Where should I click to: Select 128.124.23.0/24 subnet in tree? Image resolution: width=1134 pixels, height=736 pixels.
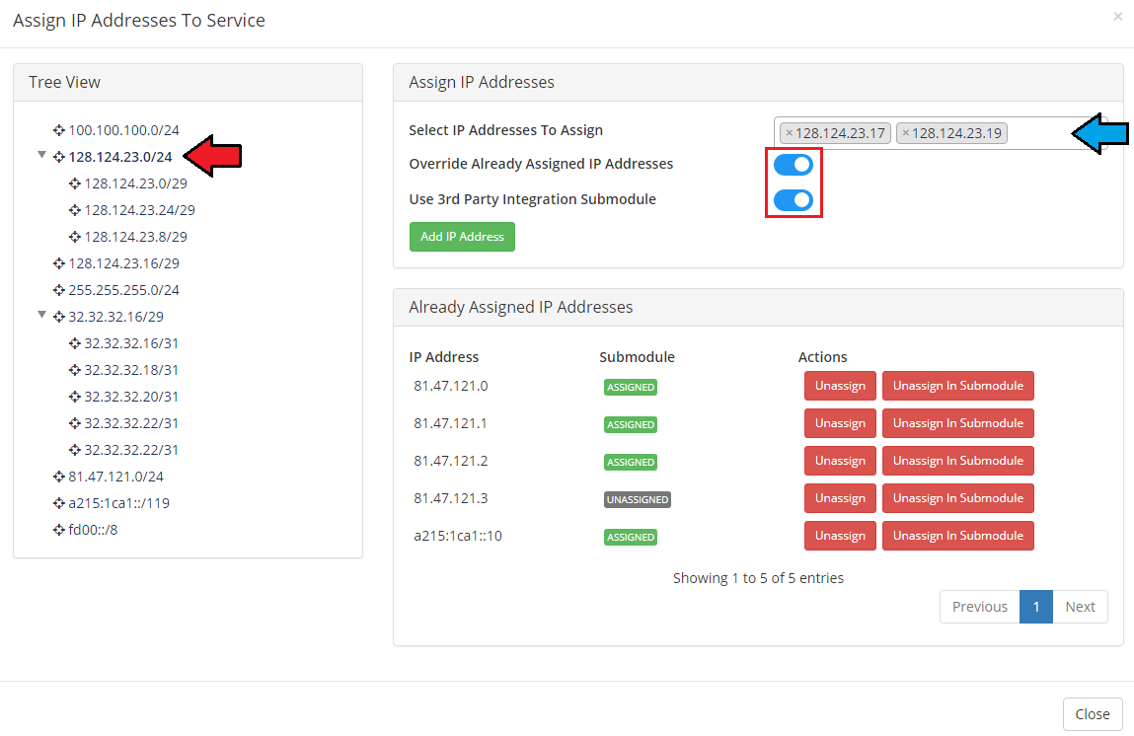pos(120,157)
